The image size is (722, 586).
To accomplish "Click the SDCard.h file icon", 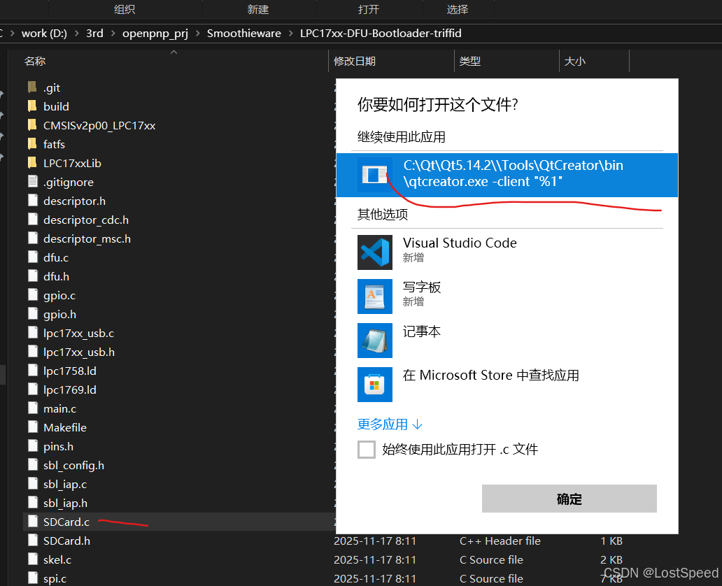I will tap(33, 540).
